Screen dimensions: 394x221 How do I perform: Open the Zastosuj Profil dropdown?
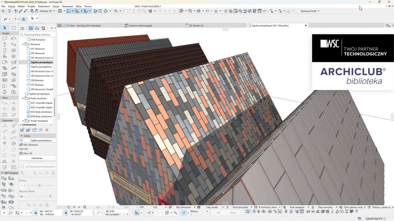tap(310, 11)
